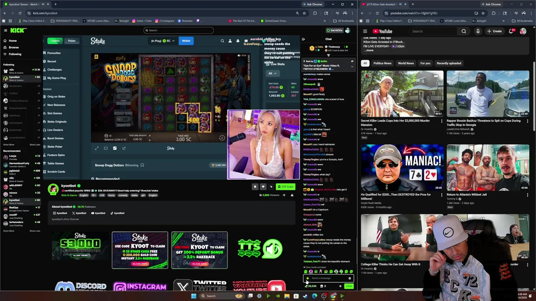Open emoji picker in chat input
536x301 pixels.
[x=350, y=278]
